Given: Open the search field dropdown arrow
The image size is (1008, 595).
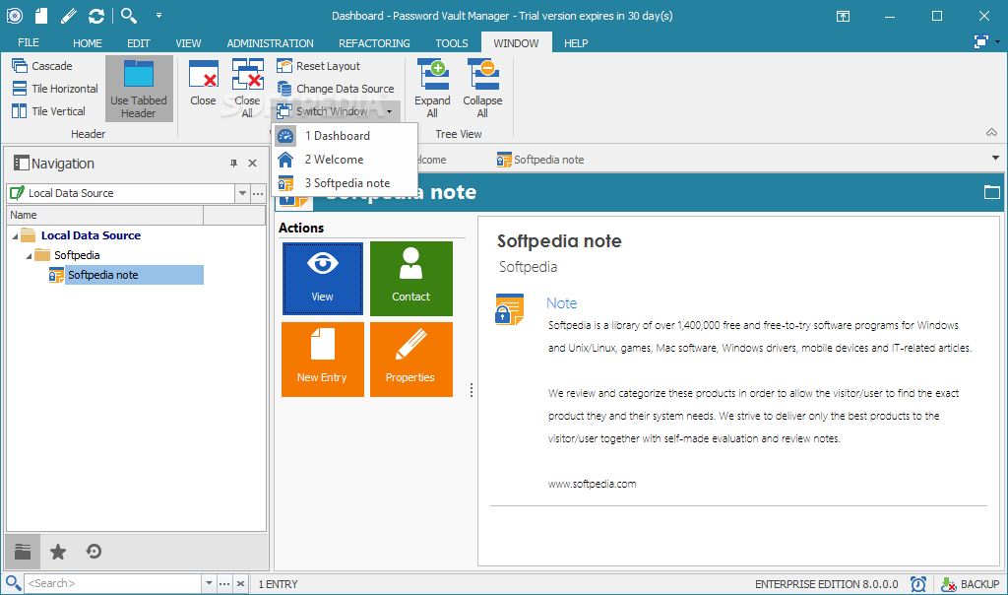Looking at the screenshot, I should (x=209, y=583).
